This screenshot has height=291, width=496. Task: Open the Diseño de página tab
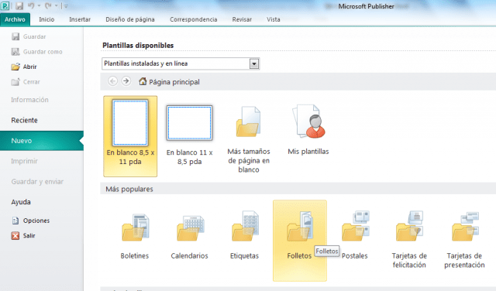coord(130,19)
